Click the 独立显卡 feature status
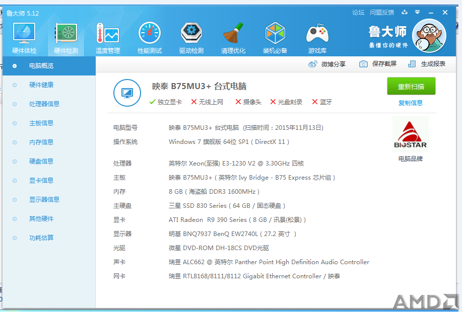The width and height of the screenshot is (462, 312). pyautogui.click(x=166, y=102)
